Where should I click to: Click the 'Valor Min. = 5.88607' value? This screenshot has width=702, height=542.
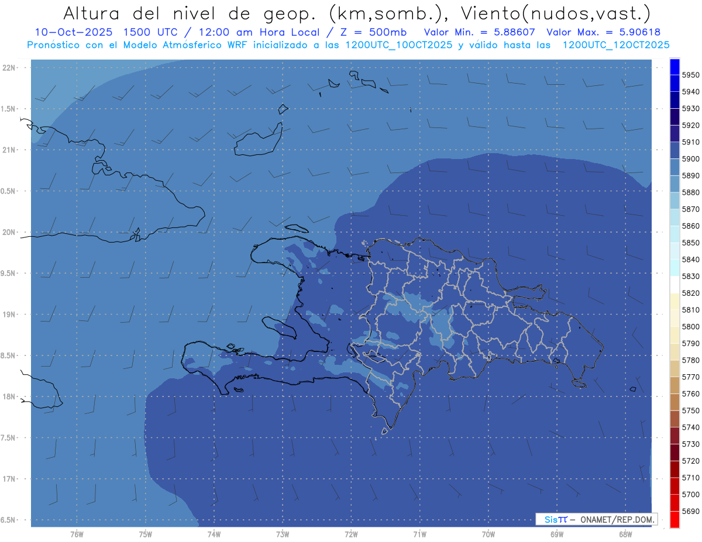point(480,33)
